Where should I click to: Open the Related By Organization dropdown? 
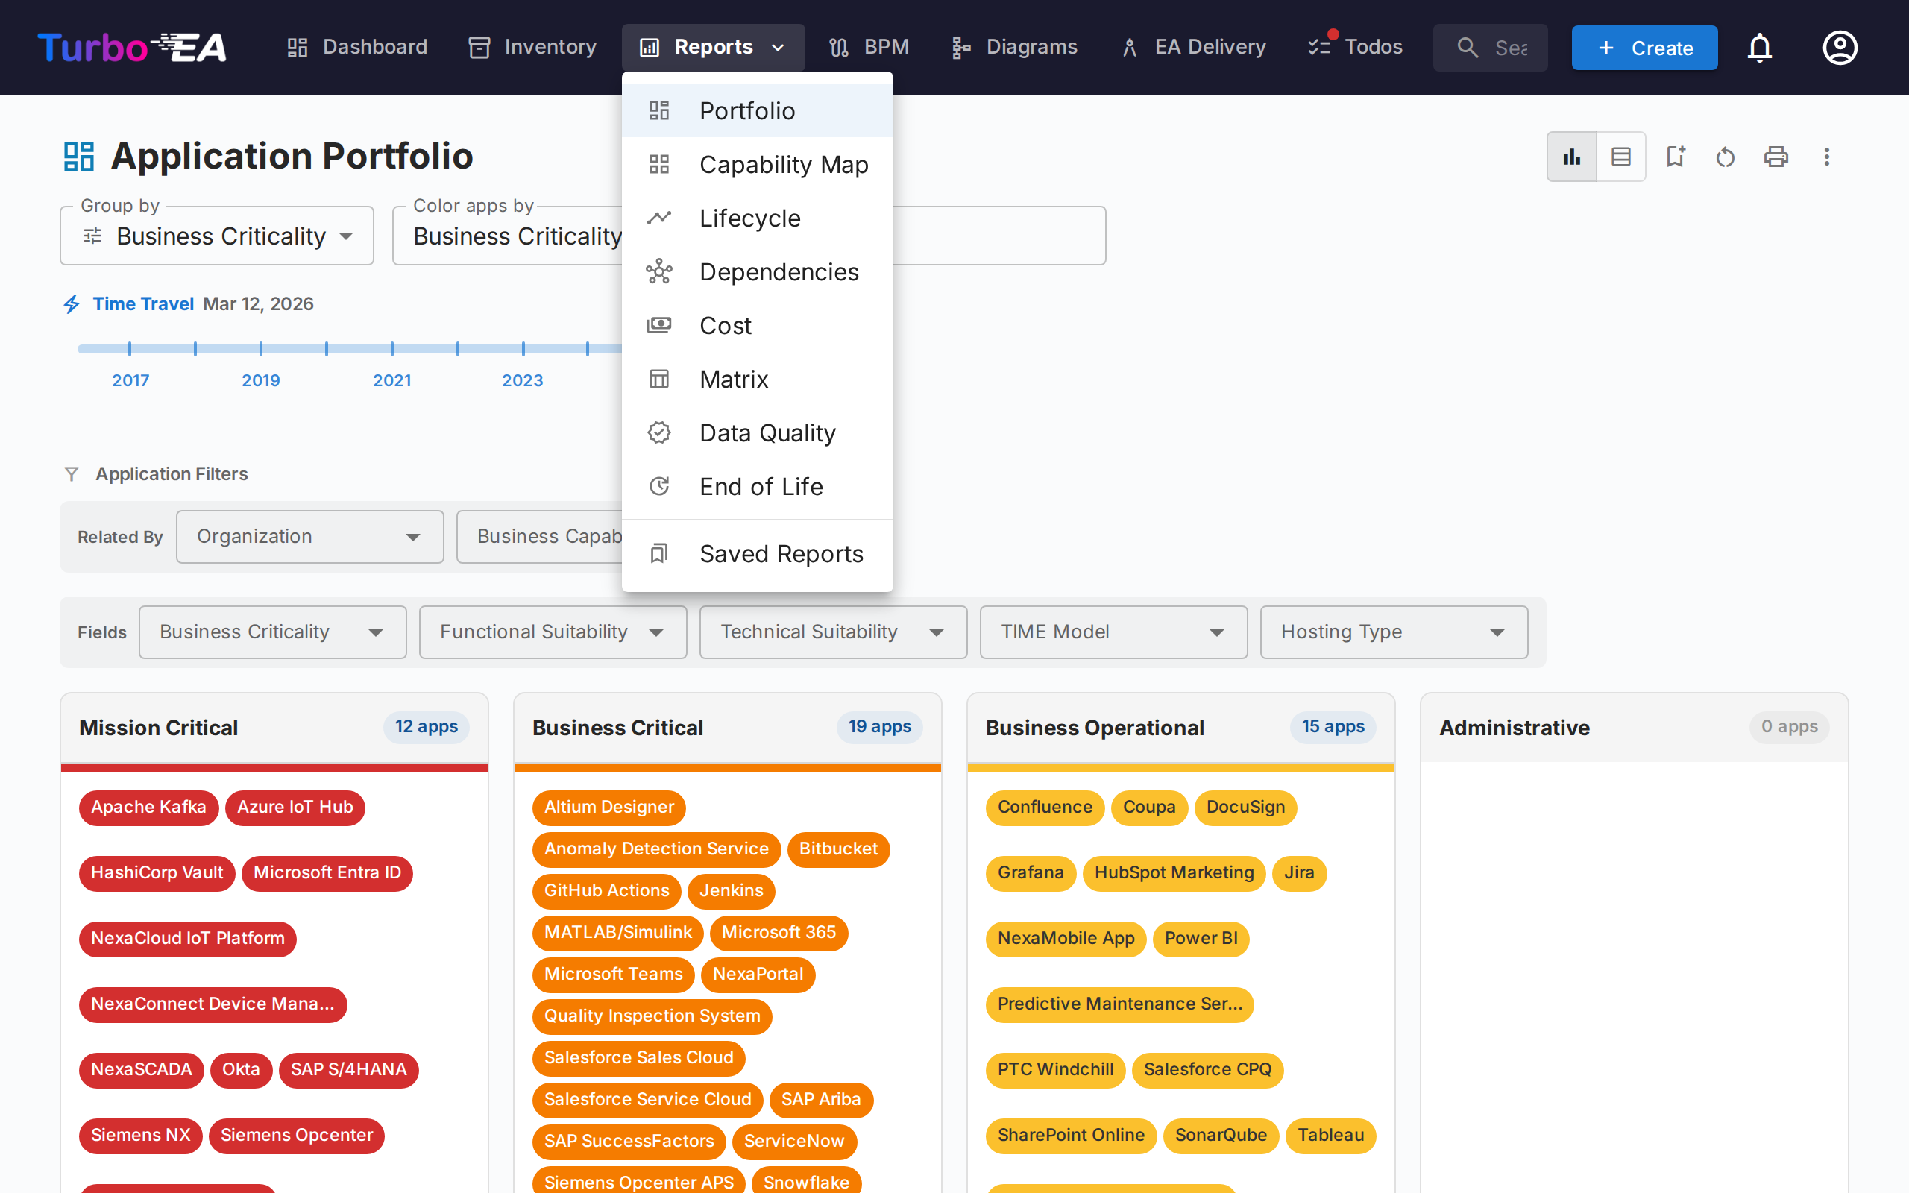click(x=309, y=537)
